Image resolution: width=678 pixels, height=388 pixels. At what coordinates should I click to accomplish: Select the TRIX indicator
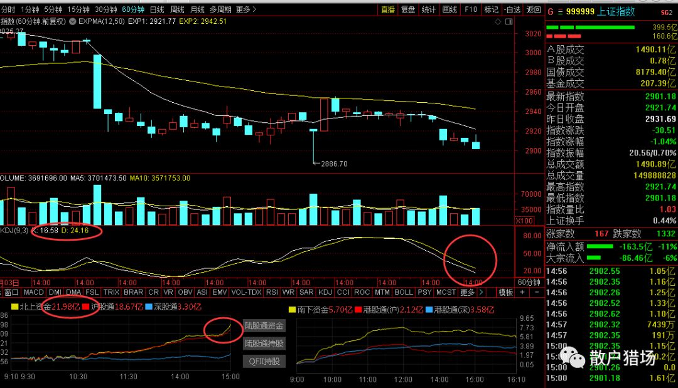[111, 292]
